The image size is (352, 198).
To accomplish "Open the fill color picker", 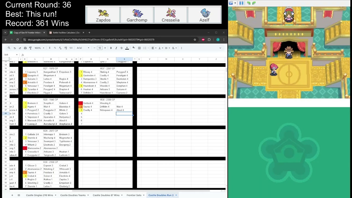I will (134, 48).
